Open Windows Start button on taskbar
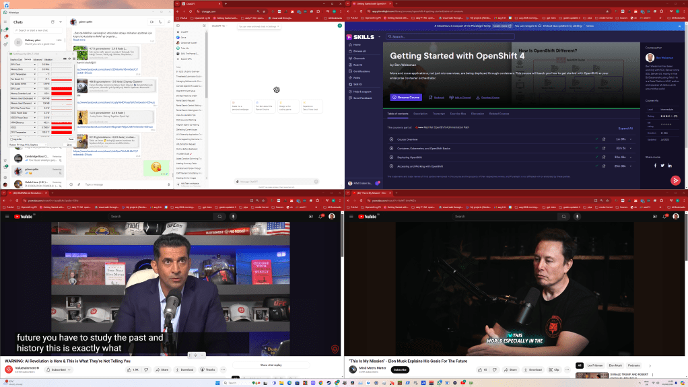 coord(217,383)
